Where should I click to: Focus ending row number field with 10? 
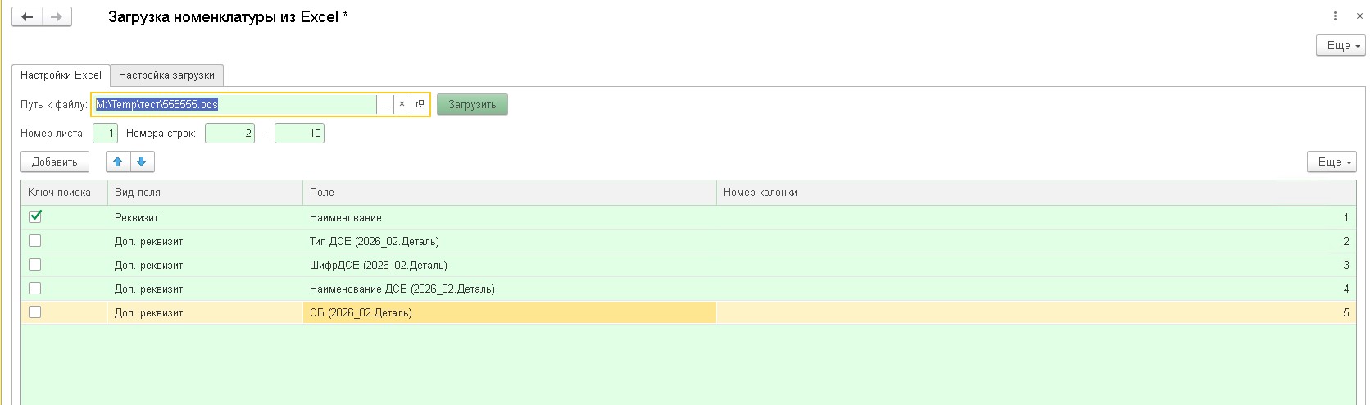click(x=299, y=133)
